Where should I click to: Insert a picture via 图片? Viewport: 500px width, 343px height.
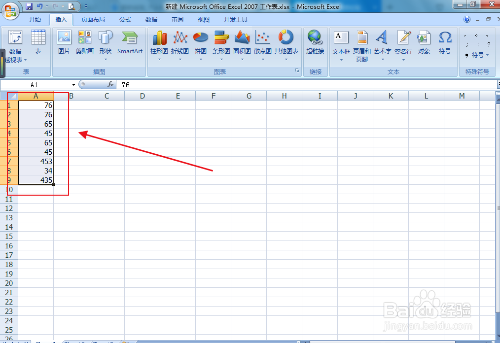(x=64, y=42)
